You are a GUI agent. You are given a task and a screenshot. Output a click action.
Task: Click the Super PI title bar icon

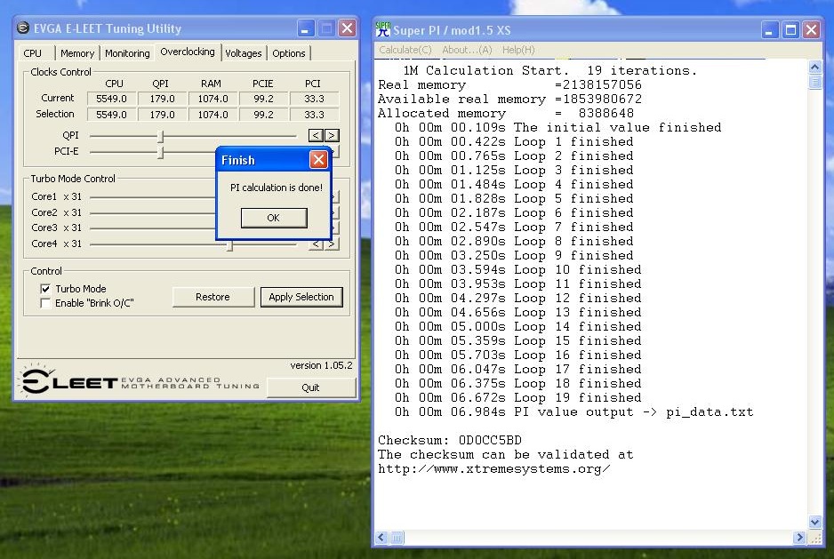(383, 29)
